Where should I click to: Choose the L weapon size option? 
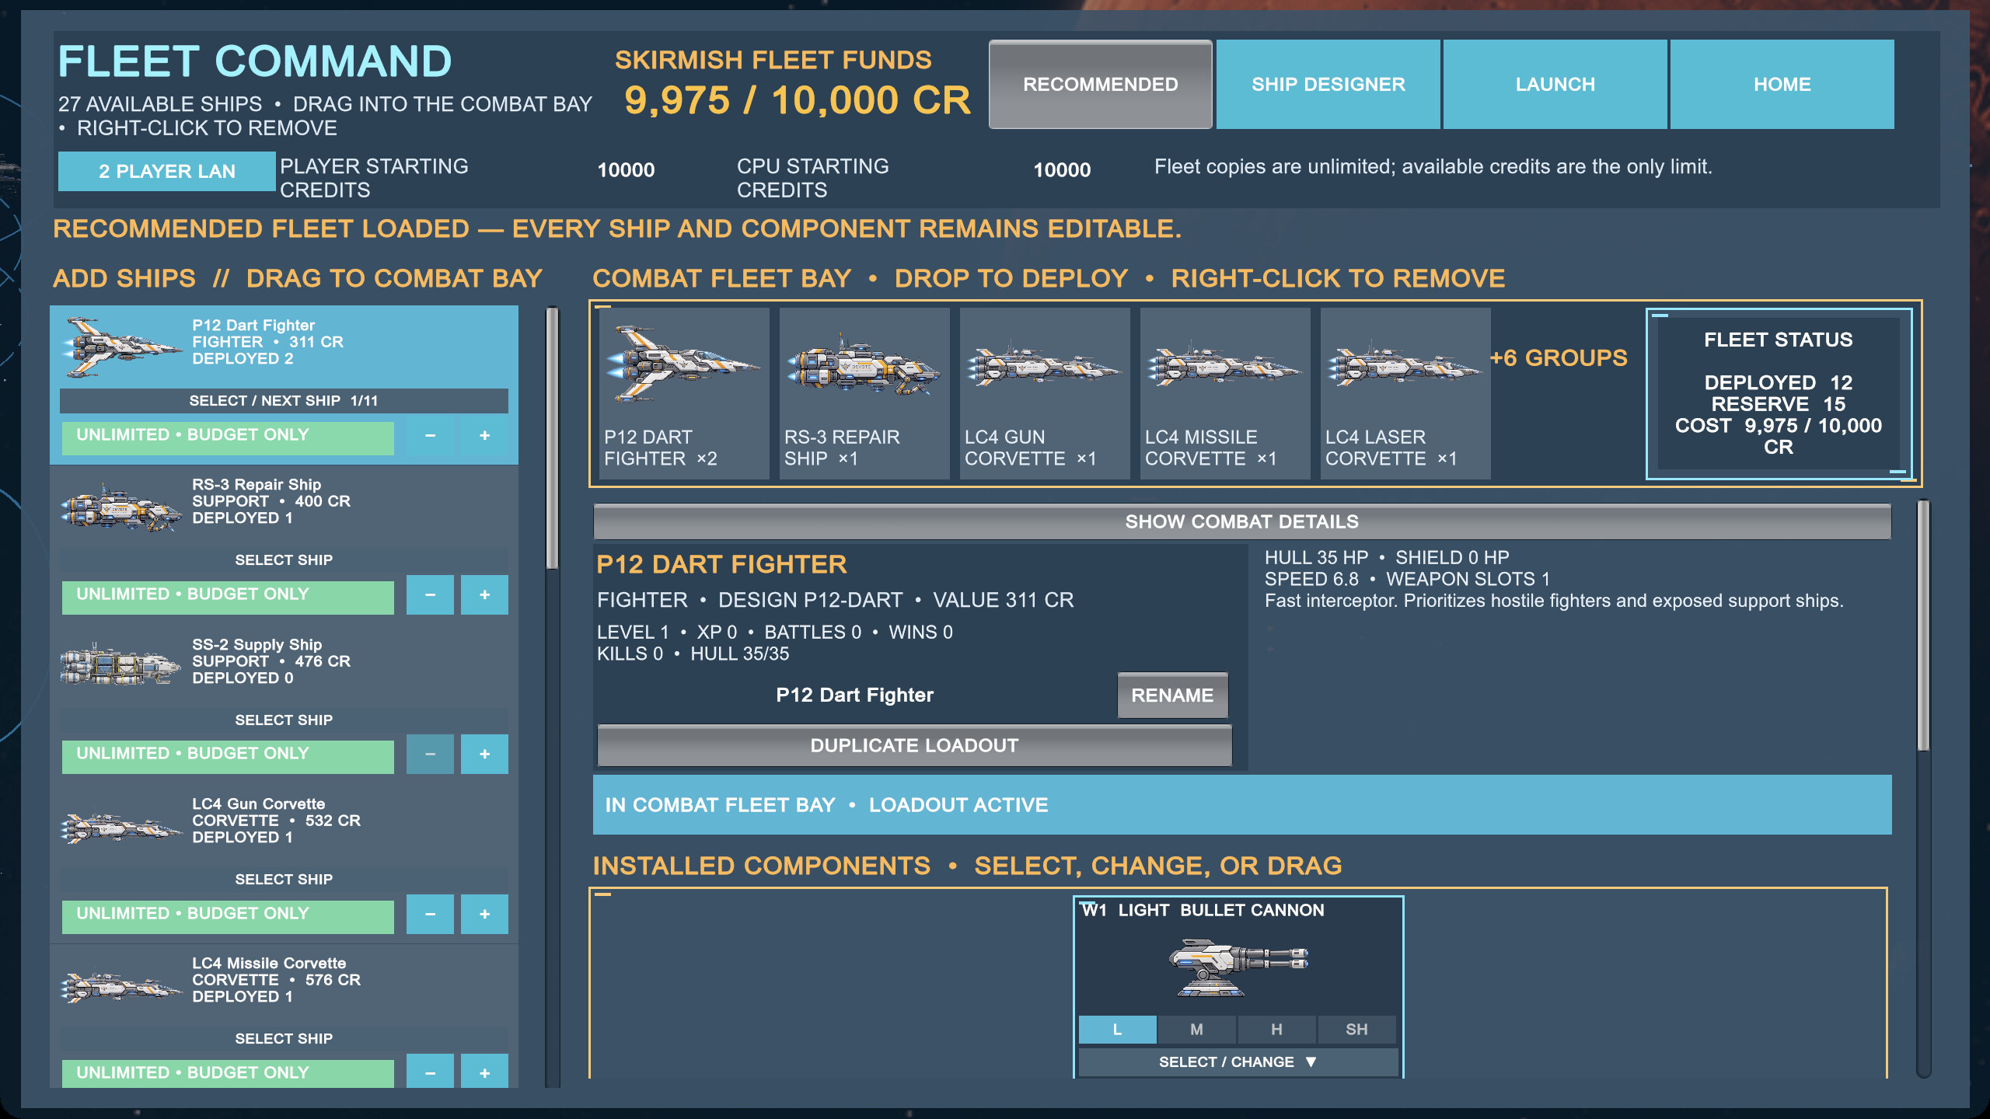click(x=1117, y=1030)
